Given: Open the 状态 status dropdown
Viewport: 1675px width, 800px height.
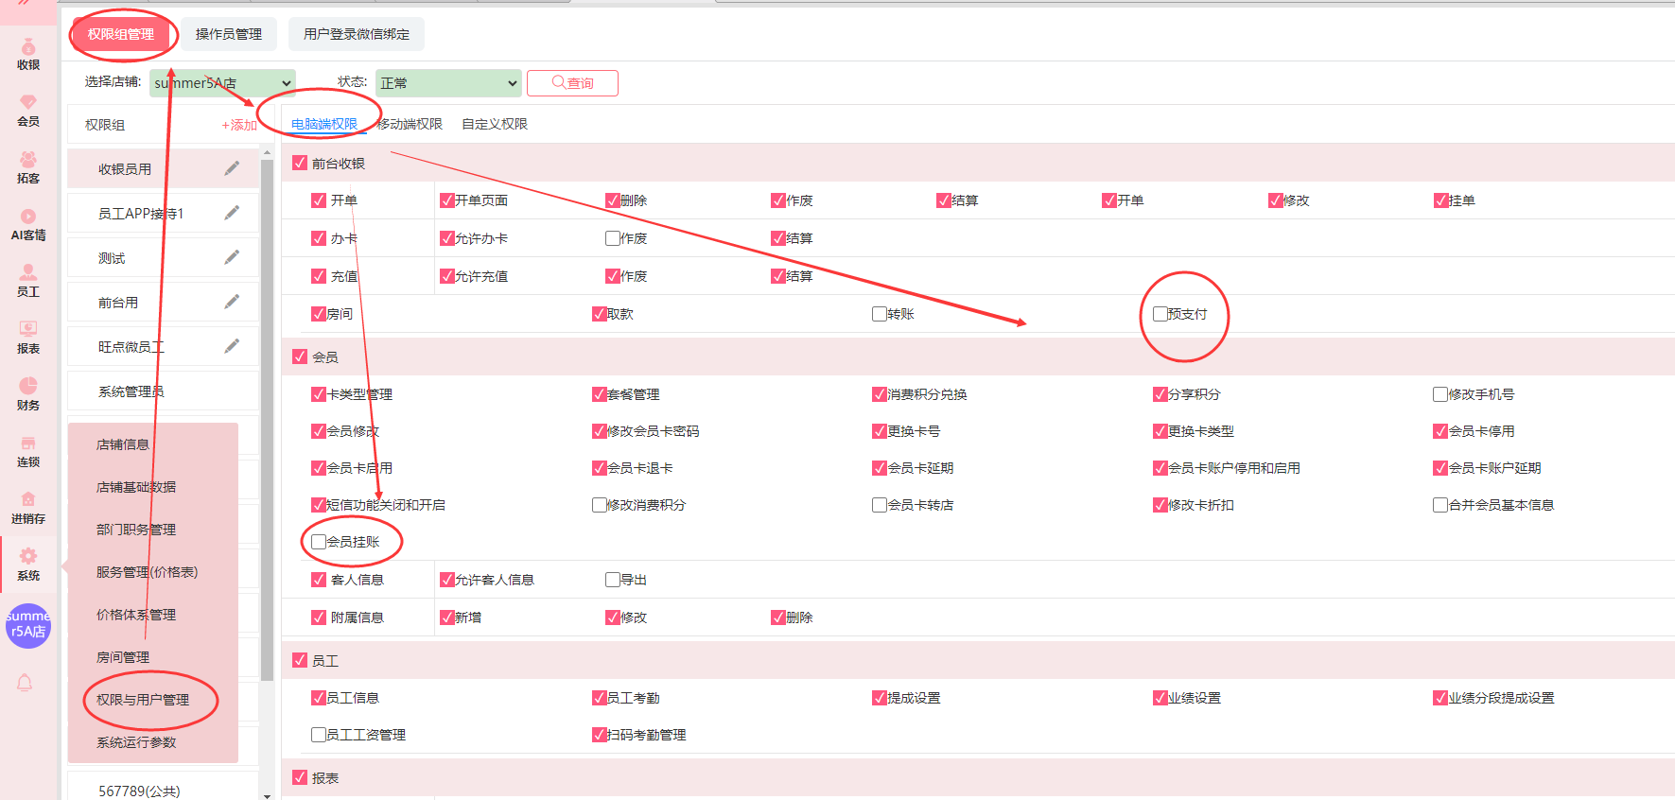Looking at the screenshot, I should tap(448, 83).
